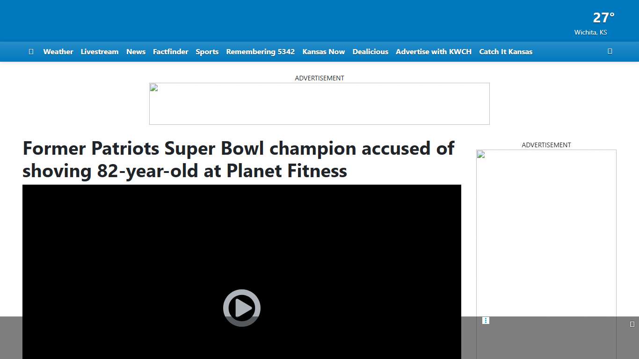Open the Weather menu item
Screen dimensions: 639x359
[x=58, y=51]
